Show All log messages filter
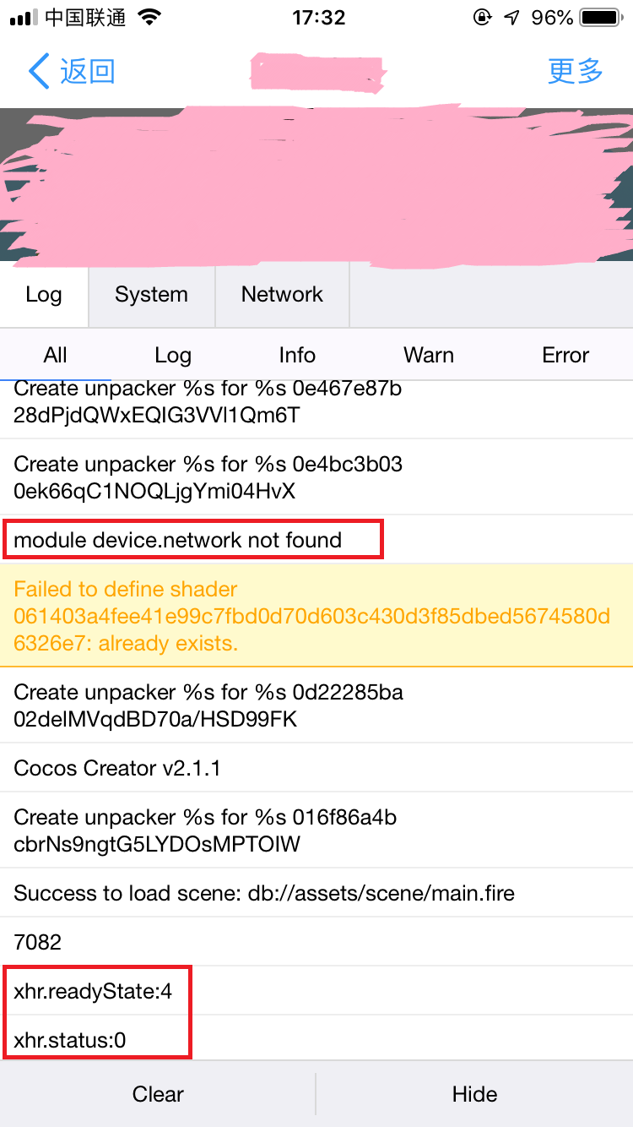The height and width of the screenshot is (1127, 633). 56,355
